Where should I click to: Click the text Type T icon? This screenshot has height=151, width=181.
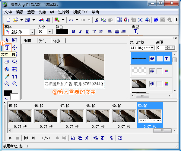[x=135, y=31]
